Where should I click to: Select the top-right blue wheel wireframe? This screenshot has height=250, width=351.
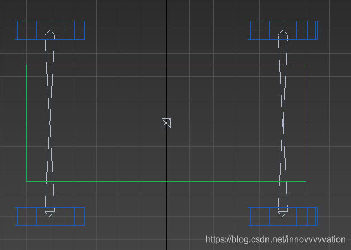pyautogui.click(x=283, y=30)
